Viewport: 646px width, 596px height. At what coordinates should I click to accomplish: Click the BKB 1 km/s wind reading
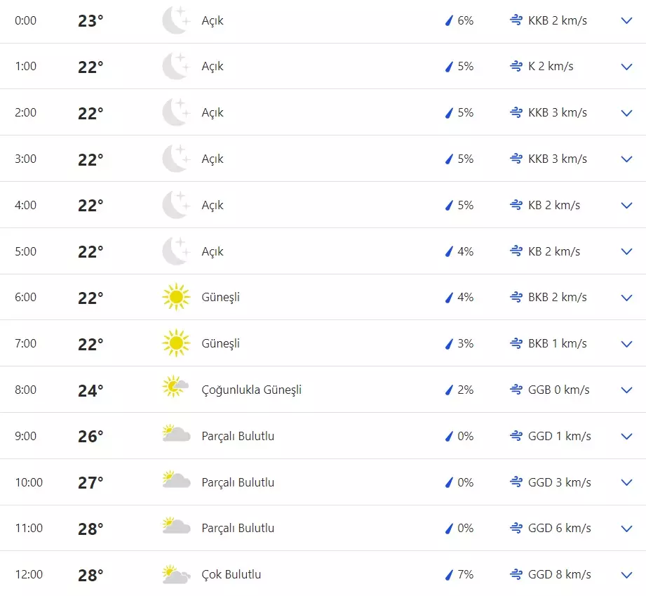557,343
